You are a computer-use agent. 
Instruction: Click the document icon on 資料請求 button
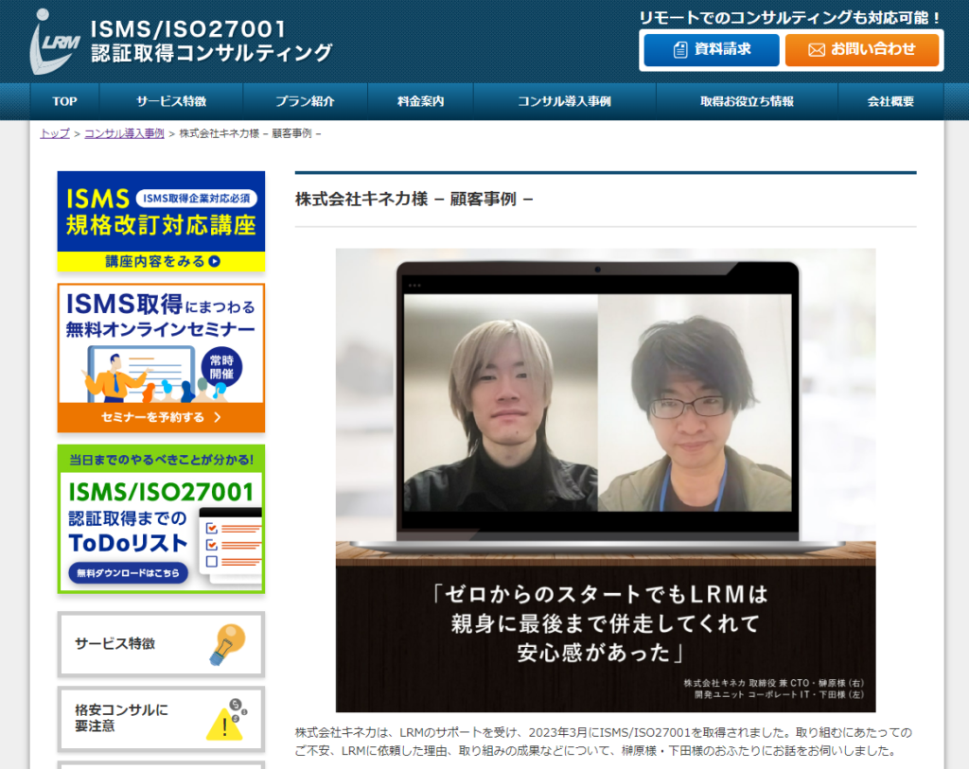(679, 49)
